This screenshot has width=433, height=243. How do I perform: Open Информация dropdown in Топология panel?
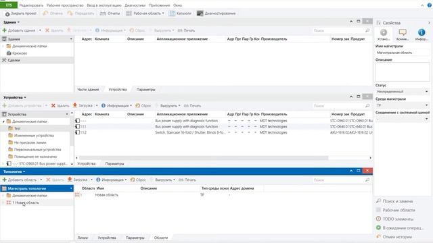pyautogui.click(x=112, y=180)
